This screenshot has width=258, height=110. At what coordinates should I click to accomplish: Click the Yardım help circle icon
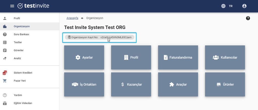(5, 95)
